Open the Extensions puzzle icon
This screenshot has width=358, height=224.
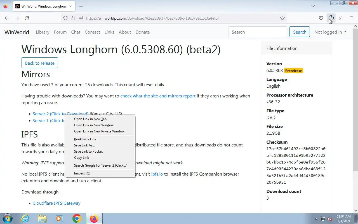coord(341,18)
